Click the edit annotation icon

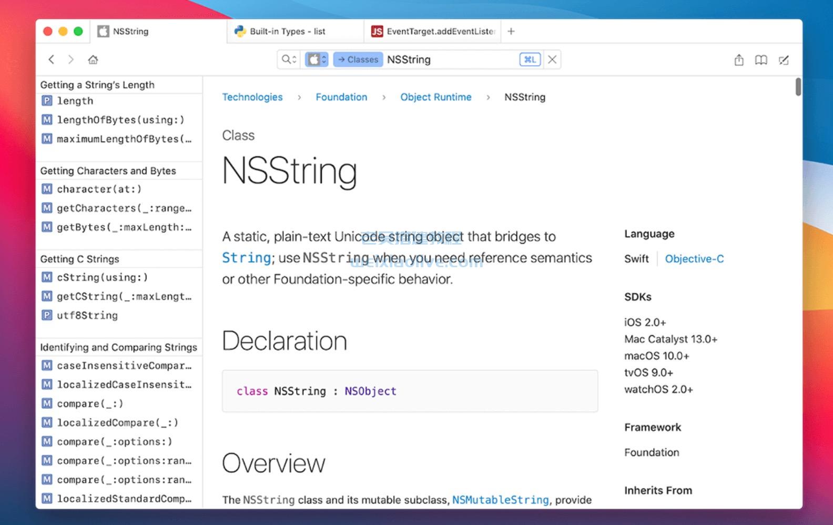784,60
